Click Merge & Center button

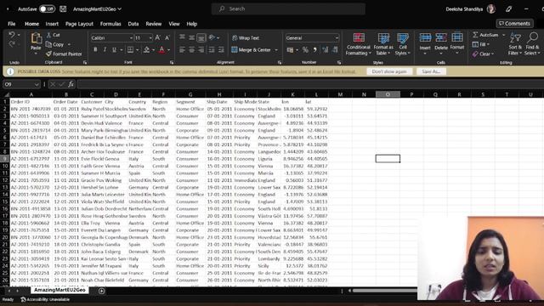252,50
